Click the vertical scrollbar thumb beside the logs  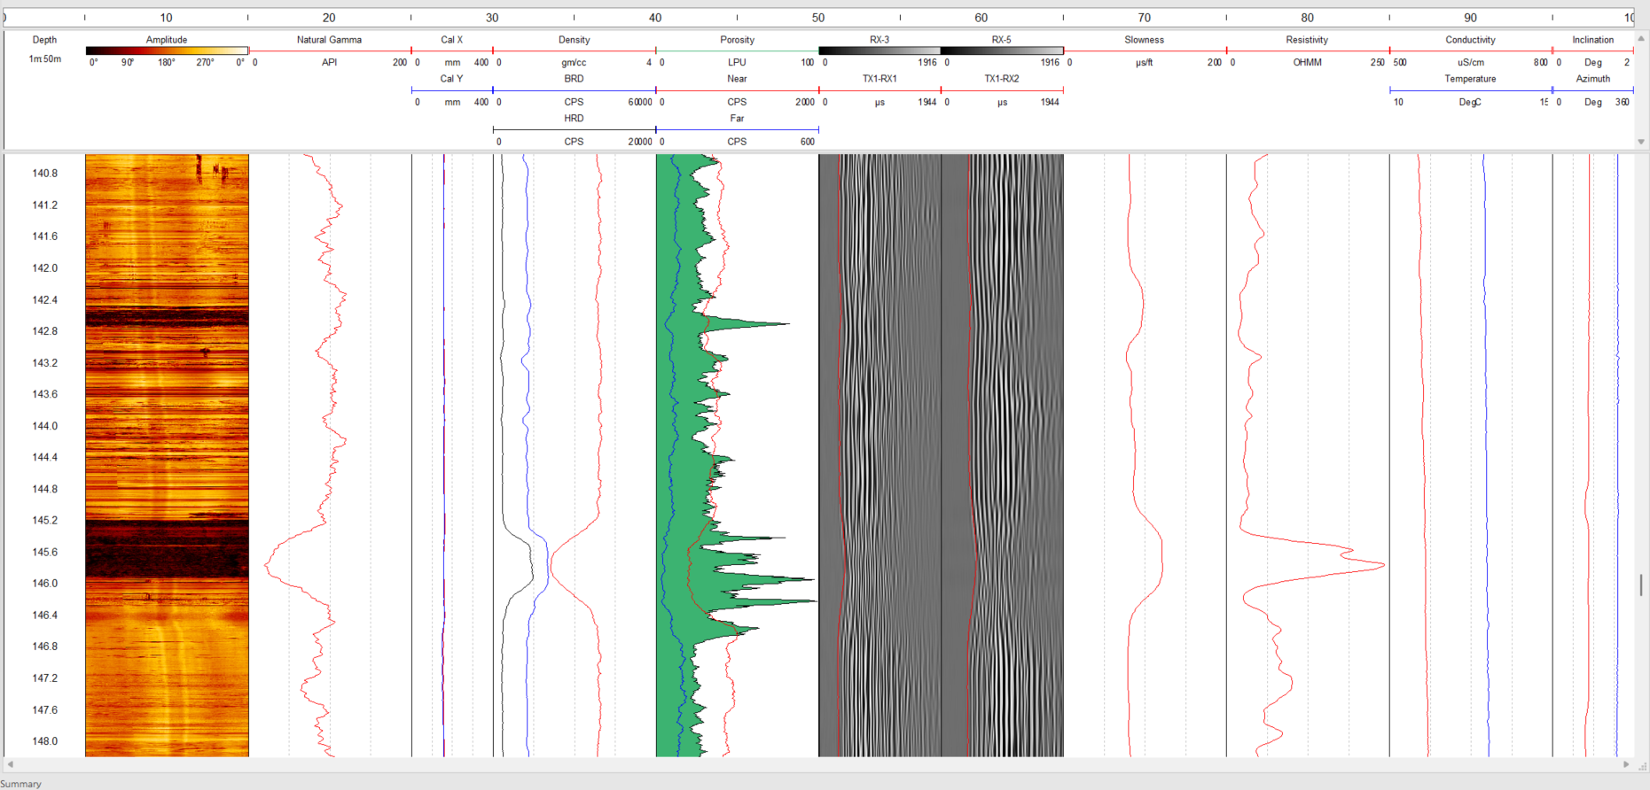[x=1641, y=585]
